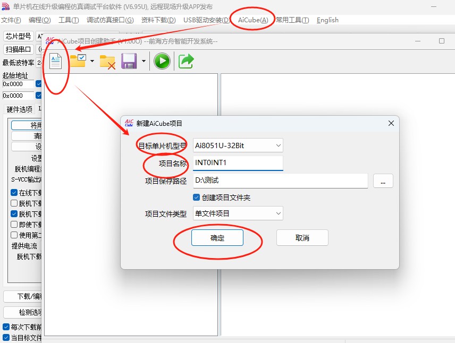455x343 pixels.
Task: Toggle the 每次下载前 checkbox
Action: click(x=6, y=327)
